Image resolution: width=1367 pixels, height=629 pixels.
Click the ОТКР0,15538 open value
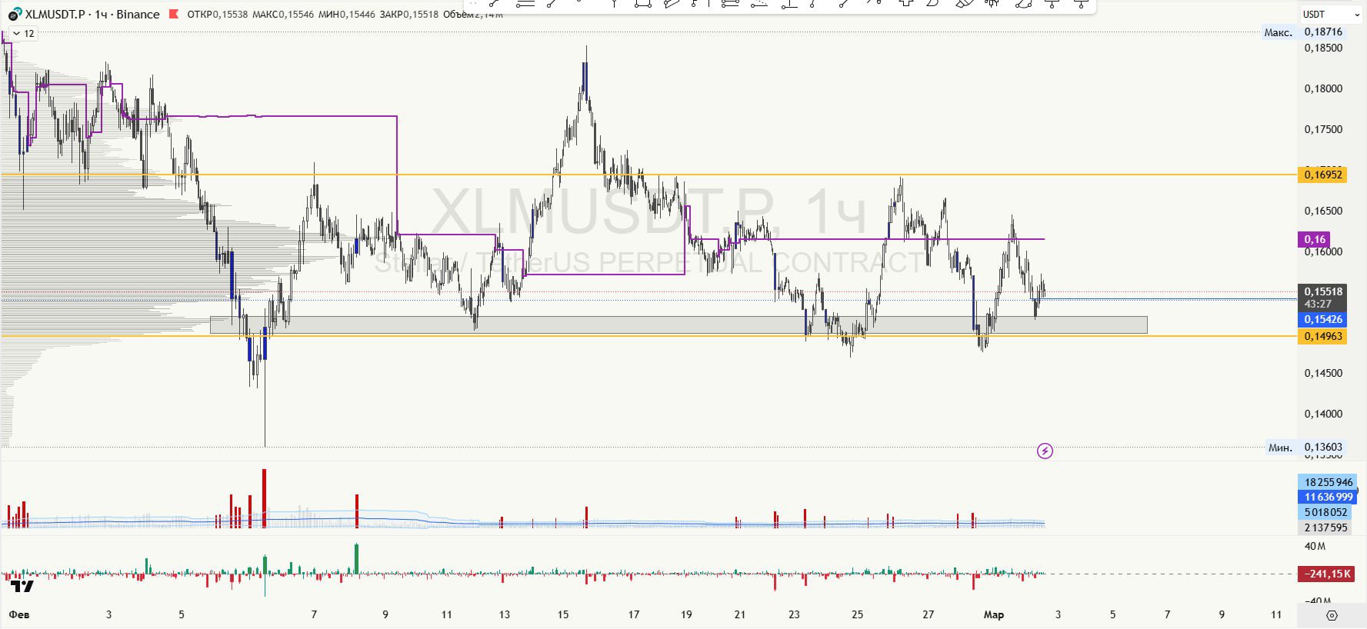point(218,15)
